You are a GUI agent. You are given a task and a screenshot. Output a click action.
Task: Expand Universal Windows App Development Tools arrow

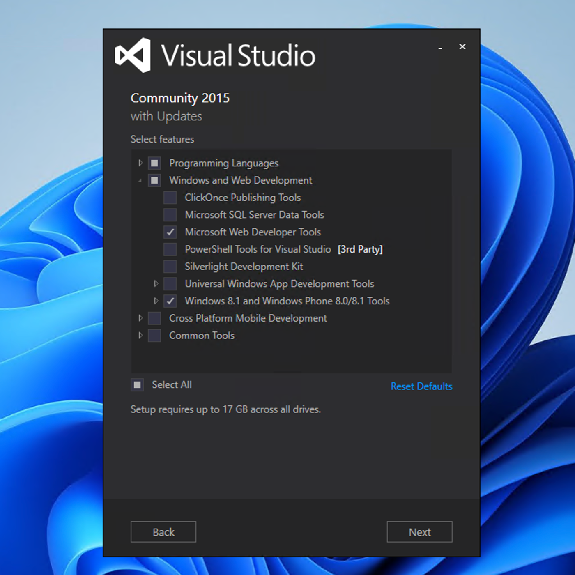(156, 284)
